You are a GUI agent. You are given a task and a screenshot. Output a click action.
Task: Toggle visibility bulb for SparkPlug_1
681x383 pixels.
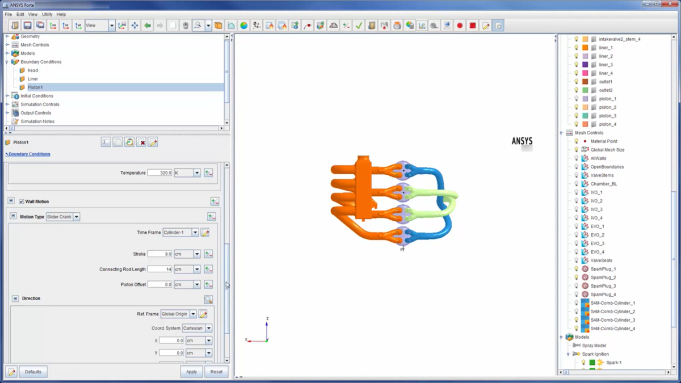[x=576, y=269]
